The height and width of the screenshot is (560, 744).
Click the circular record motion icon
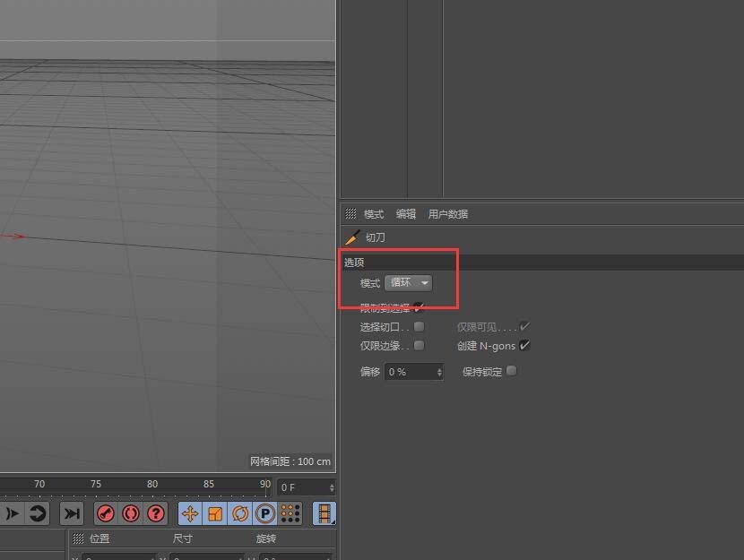(131, 513)
